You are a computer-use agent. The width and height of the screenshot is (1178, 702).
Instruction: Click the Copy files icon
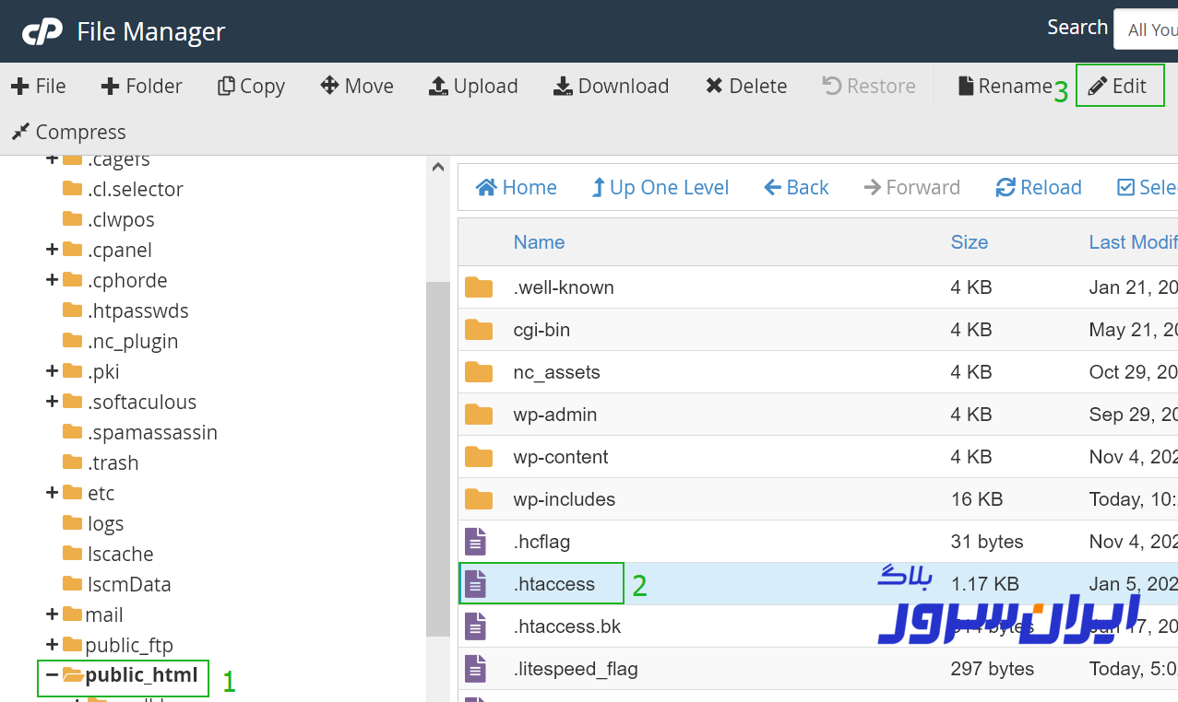coord(225,87)
